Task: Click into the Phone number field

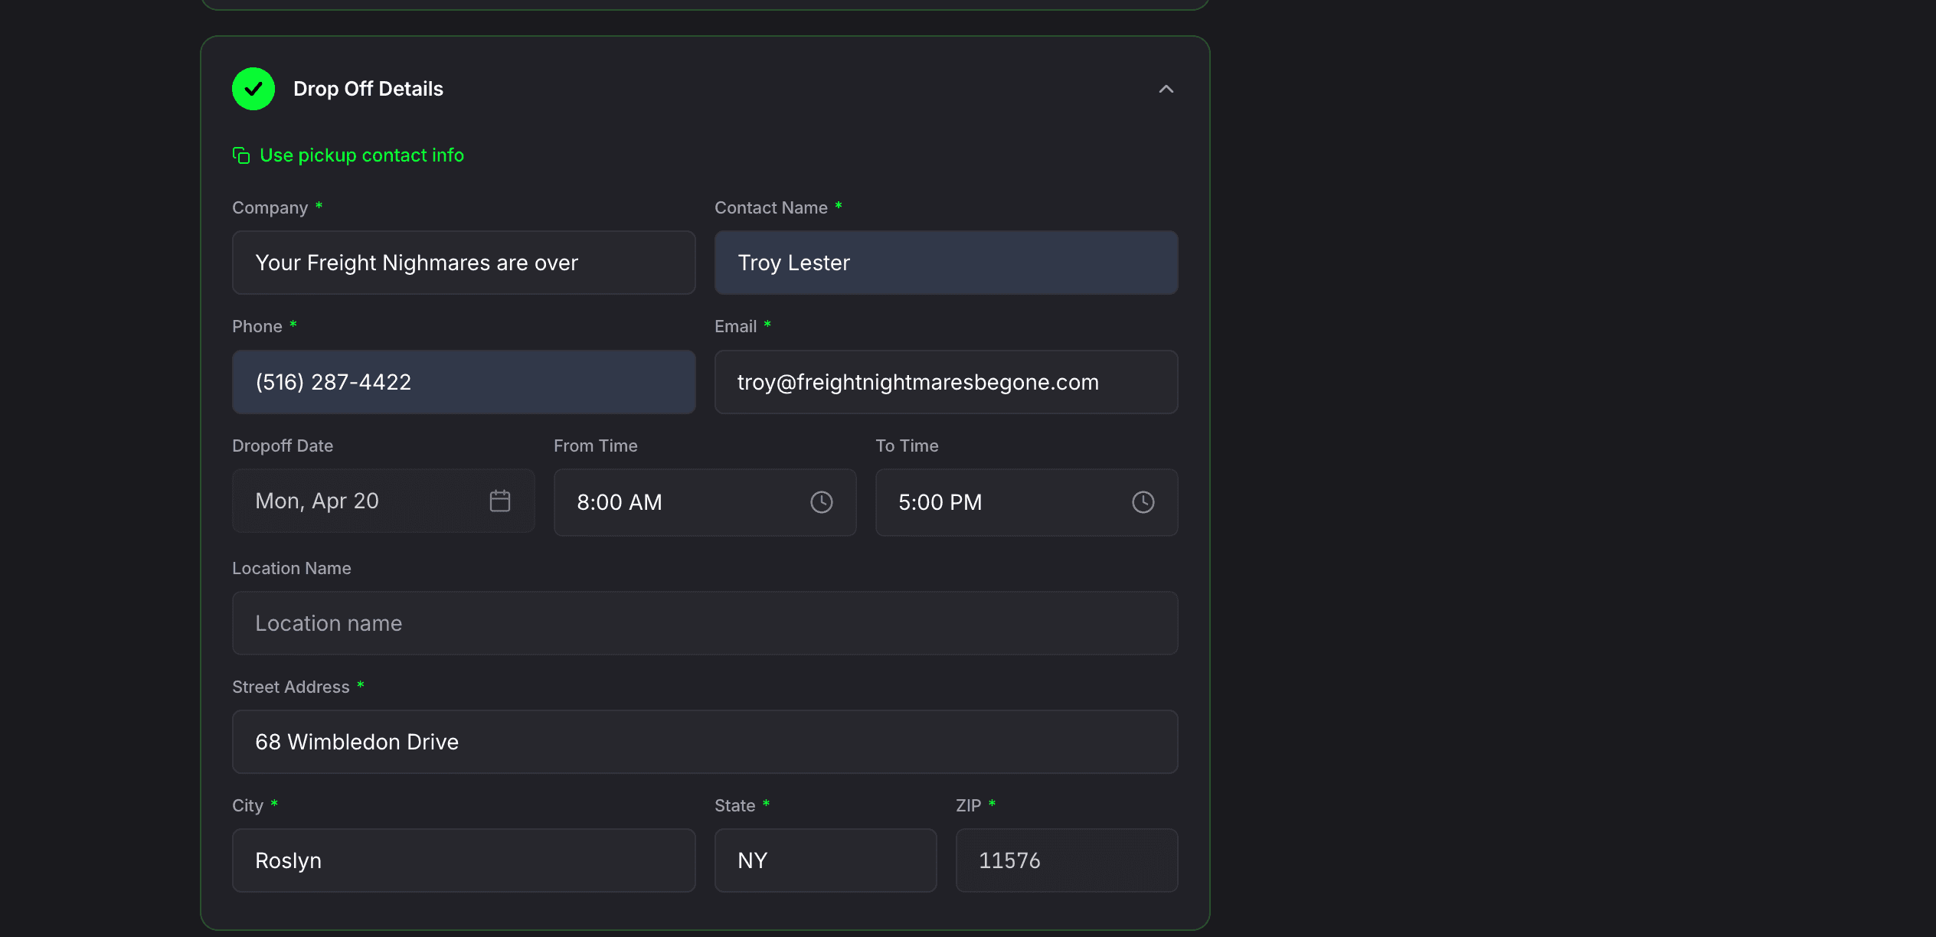Action: 463,382
